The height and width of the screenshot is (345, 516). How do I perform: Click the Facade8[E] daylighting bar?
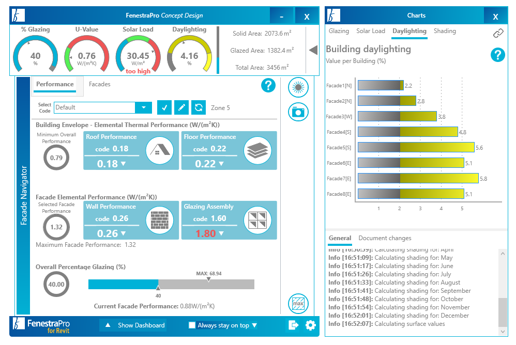411,194
